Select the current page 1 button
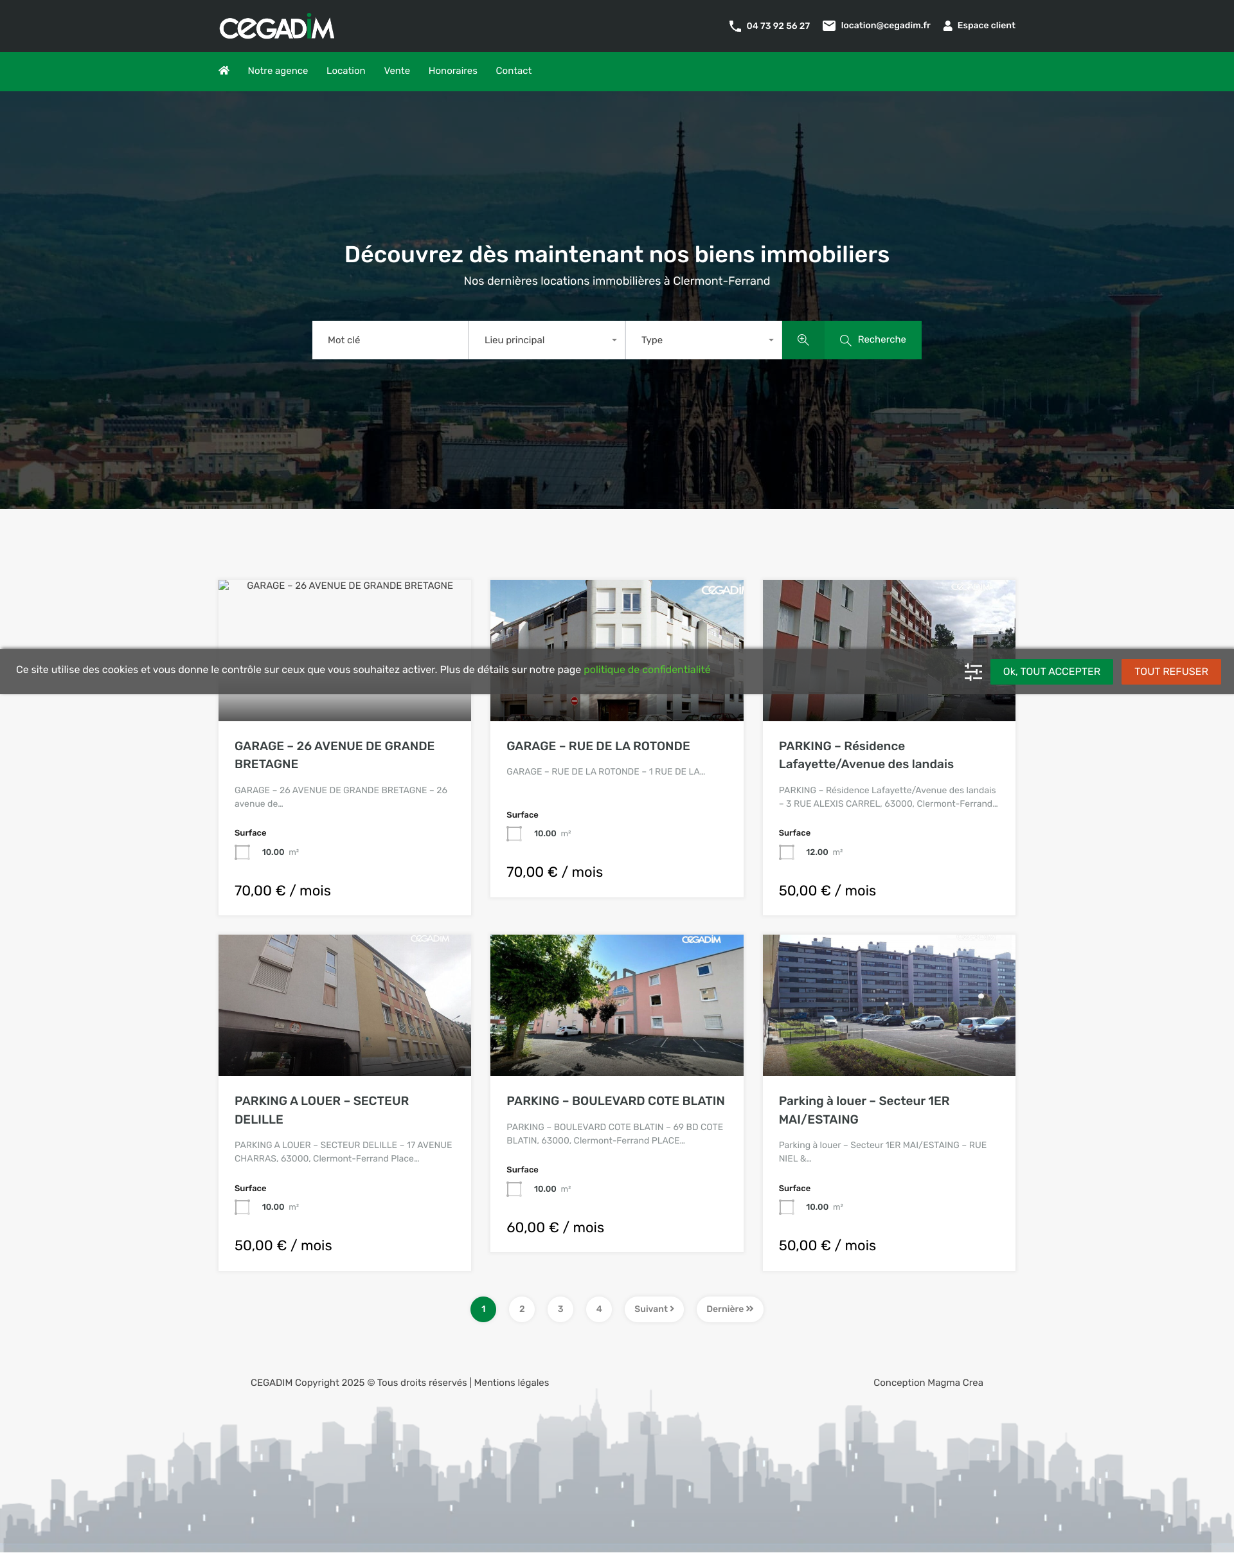Screen dimensions: 1234x1562 tap(483, 1309)
